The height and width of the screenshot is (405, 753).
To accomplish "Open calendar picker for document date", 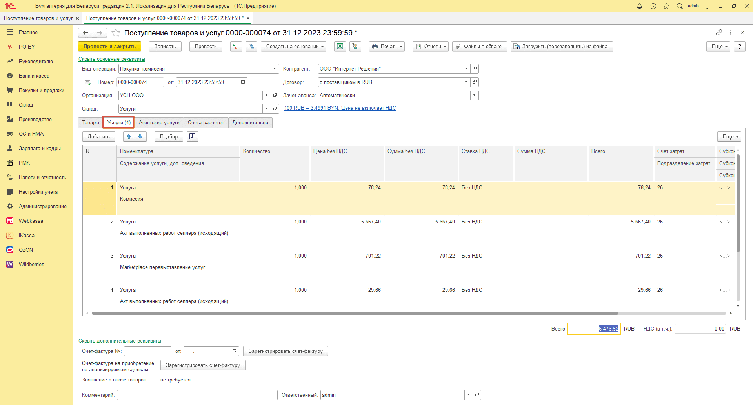I will [x=243, y=82].
